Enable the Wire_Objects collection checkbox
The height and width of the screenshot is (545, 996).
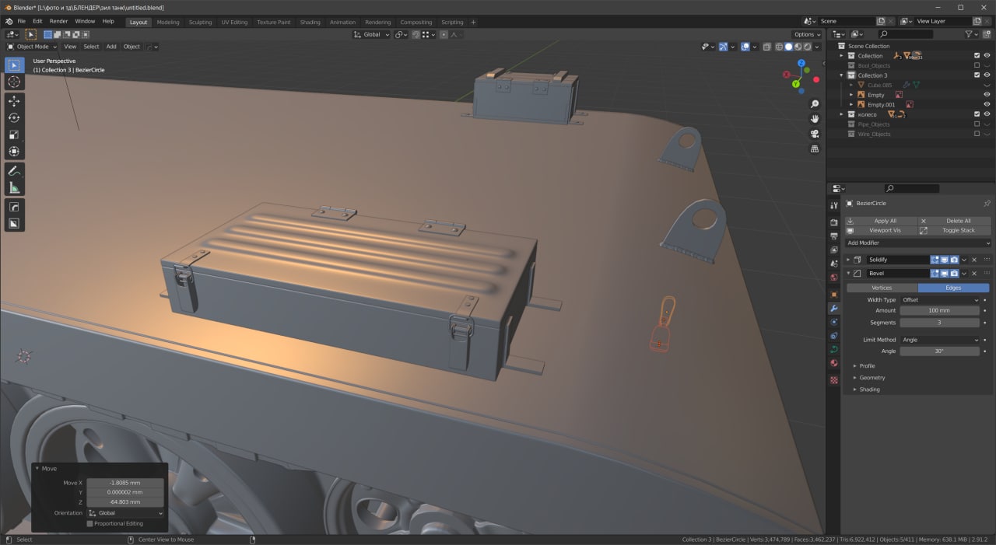tap(977, 134)
